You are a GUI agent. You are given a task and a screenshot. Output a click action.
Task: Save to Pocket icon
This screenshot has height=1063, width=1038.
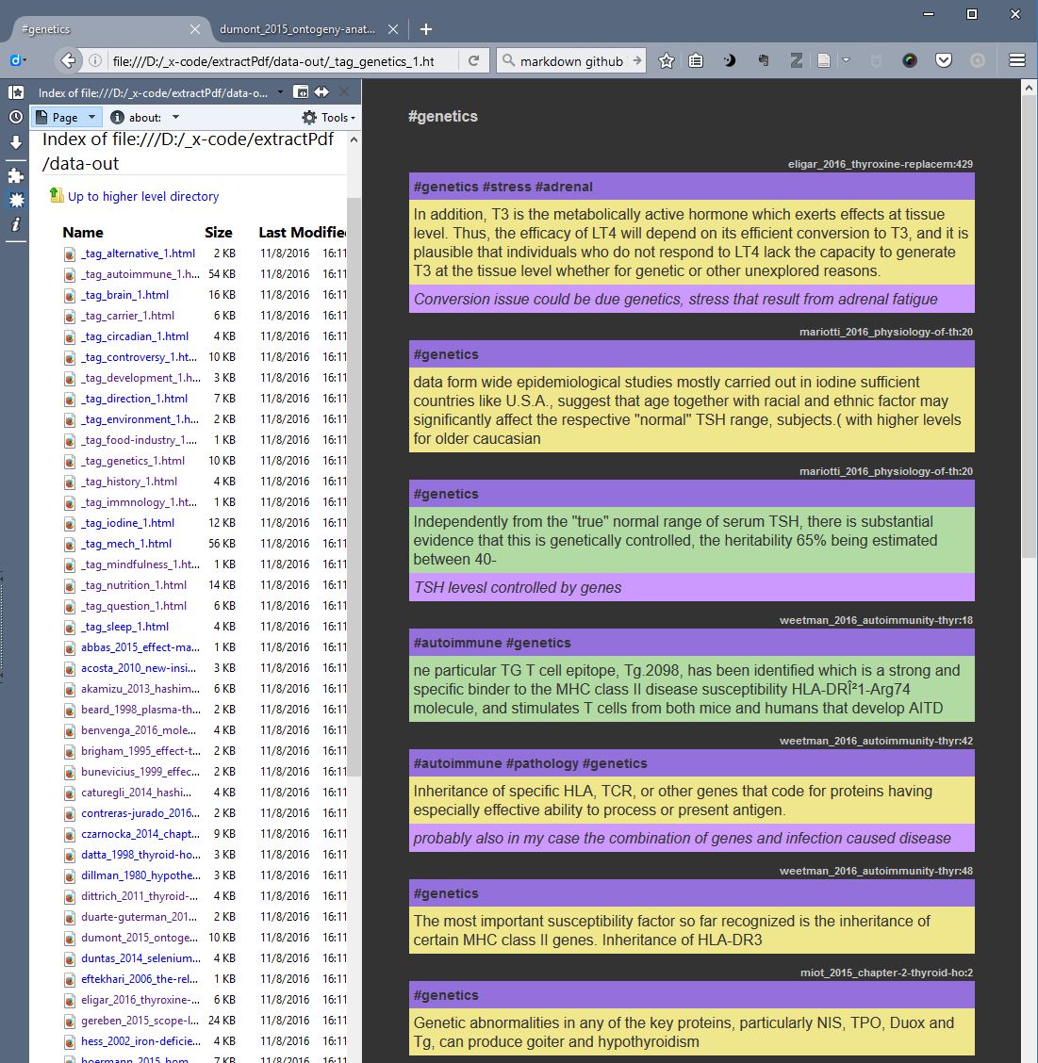(x=944, y=61)
